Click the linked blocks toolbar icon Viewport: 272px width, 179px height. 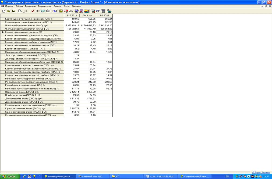(103, 11)
